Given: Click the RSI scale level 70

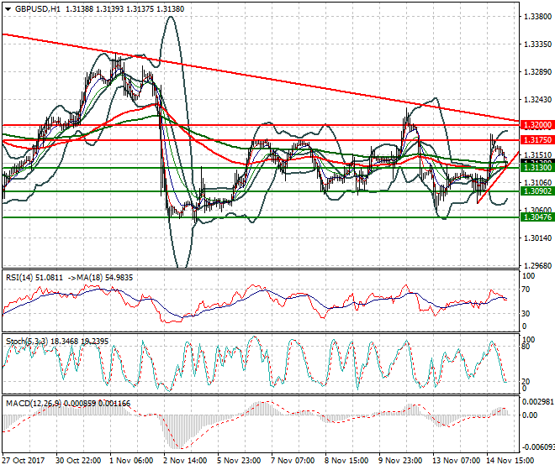Looking at the screenshot, I should tap(526, 290).
